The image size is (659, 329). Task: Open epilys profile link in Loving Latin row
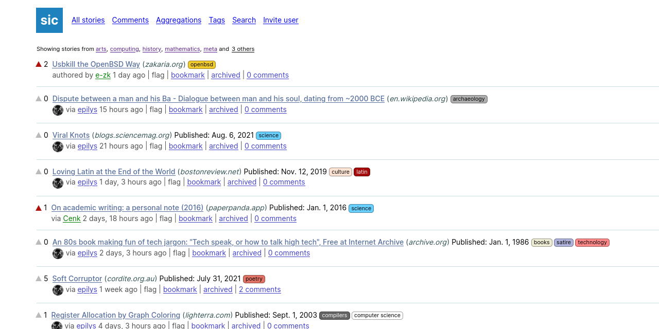point(88,182)
